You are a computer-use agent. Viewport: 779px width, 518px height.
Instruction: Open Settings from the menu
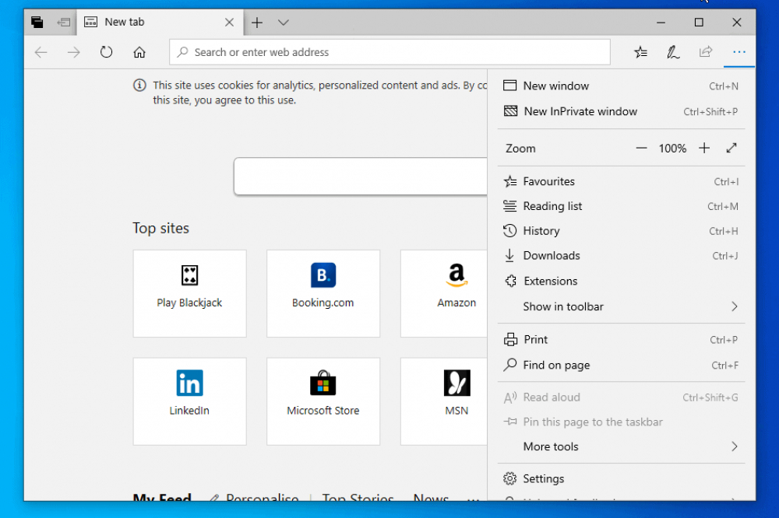click(543, 478)
